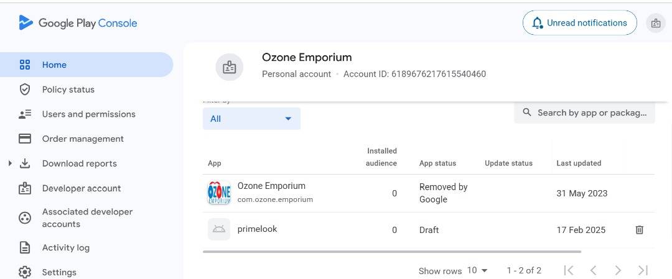Screen dimensions: 672x279
Task: Click the Ozone Emporium account avatar icon
Action: [229, 67]
